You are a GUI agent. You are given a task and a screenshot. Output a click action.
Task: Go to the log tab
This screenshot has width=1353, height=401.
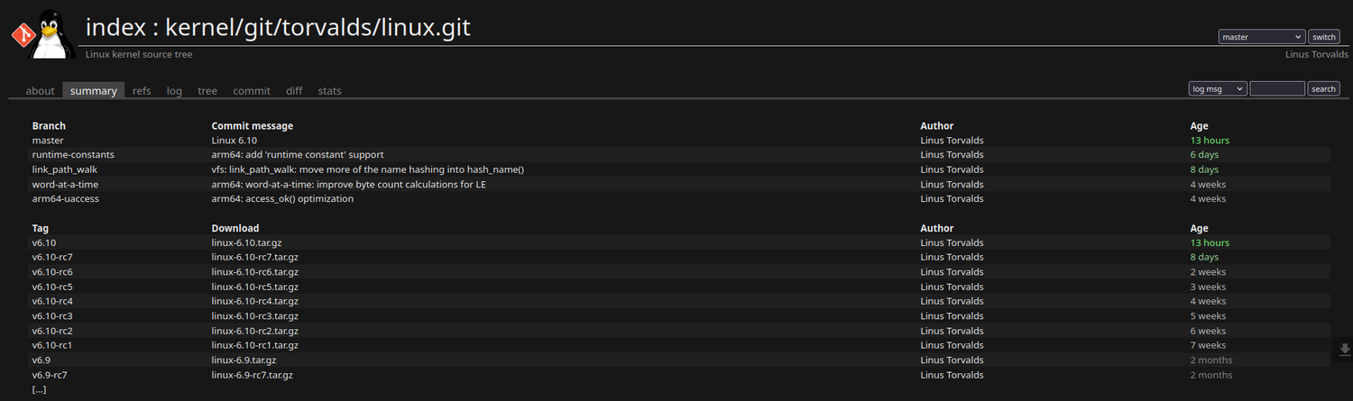coord(174,91)
